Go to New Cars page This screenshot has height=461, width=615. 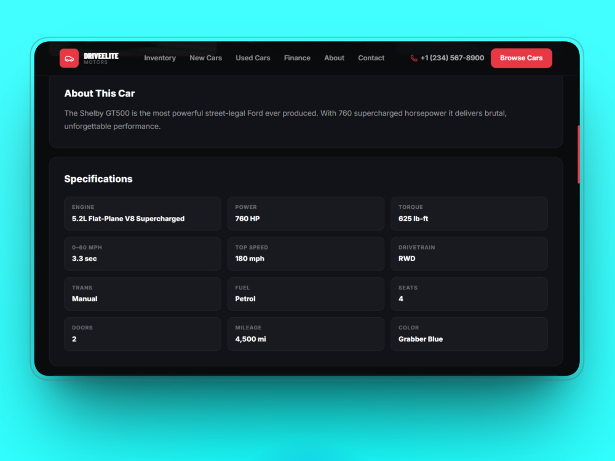(x=205, y=58)
